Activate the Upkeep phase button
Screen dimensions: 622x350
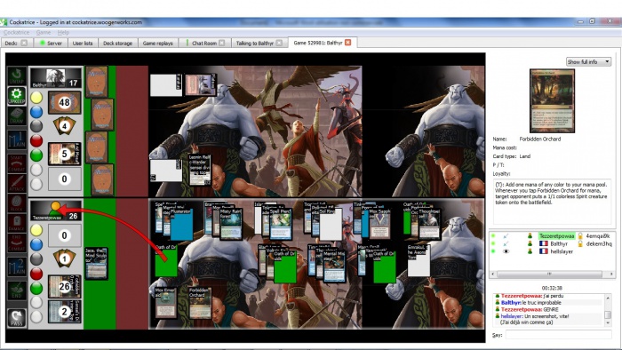click(x=16, y=96)
